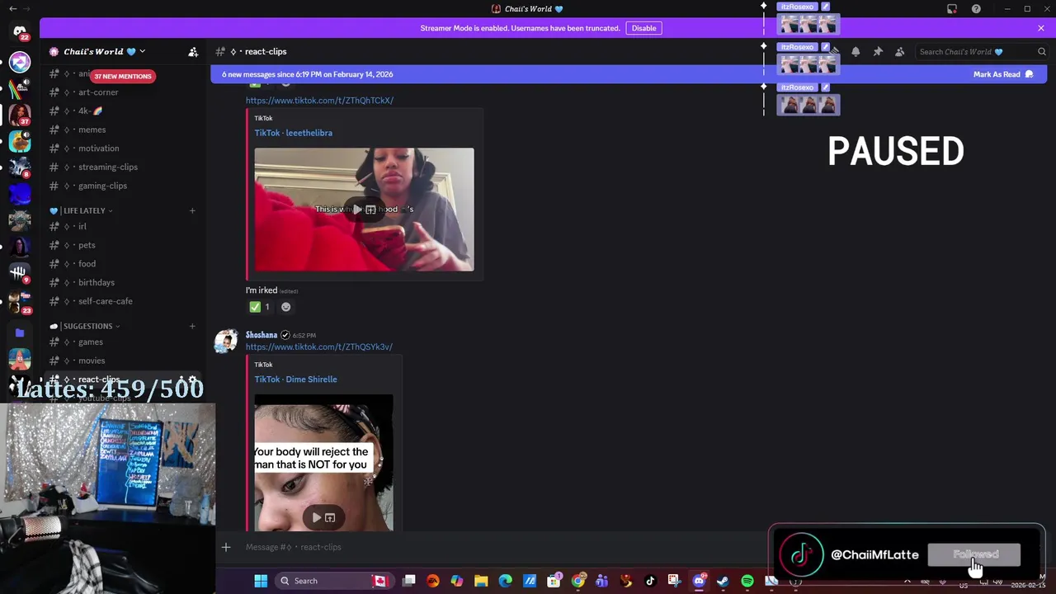1056x594 pixels.
Task: Jump to 37 New Mentions pill
Action: click(122, 76)
